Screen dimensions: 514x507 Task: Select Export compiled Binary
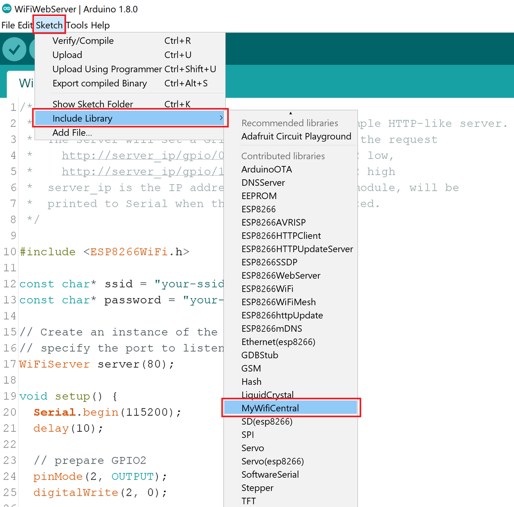point(130,83)
